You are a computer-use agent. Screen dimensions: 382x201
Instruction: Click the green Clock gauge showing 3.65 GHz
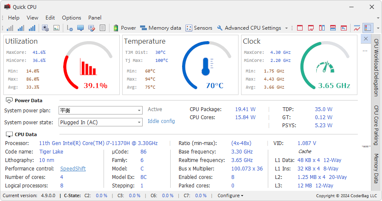[325, 65]
